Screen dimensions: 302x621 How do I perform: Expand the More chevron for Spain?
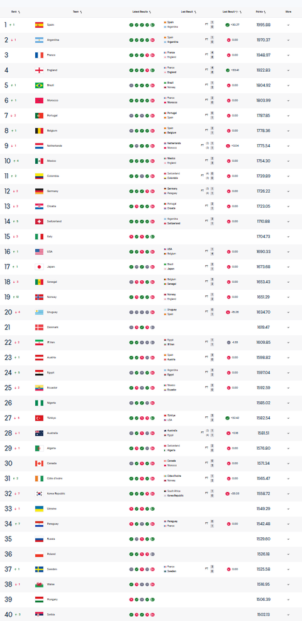click(x=288, y=25)
